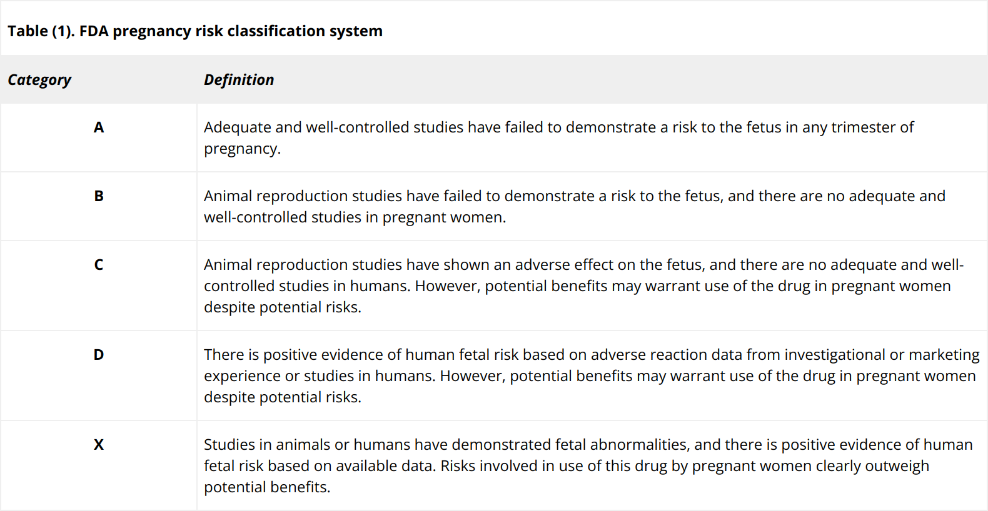Viewport: 988px width, 511px height.
Task: Select category letter C cell
Action: point(99,265)
